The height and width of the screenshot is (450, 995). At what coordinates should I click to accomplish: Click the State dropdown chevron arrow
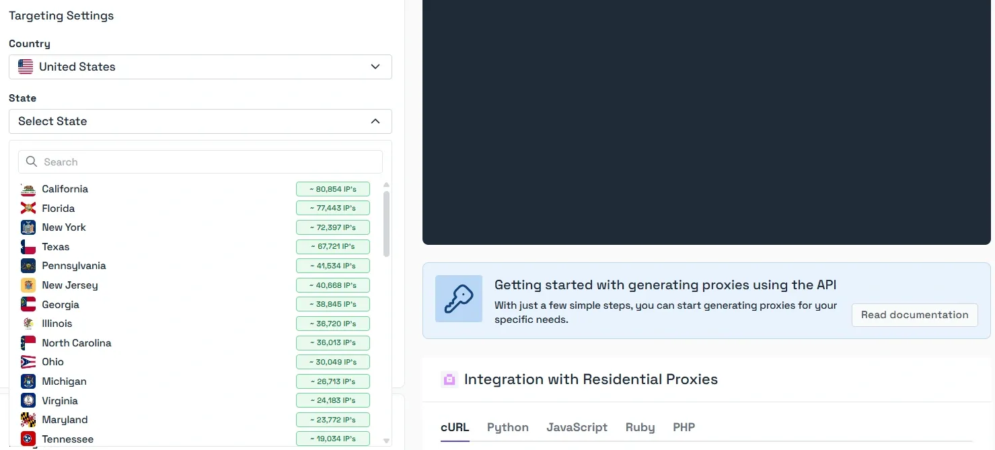tap(375, 121)
